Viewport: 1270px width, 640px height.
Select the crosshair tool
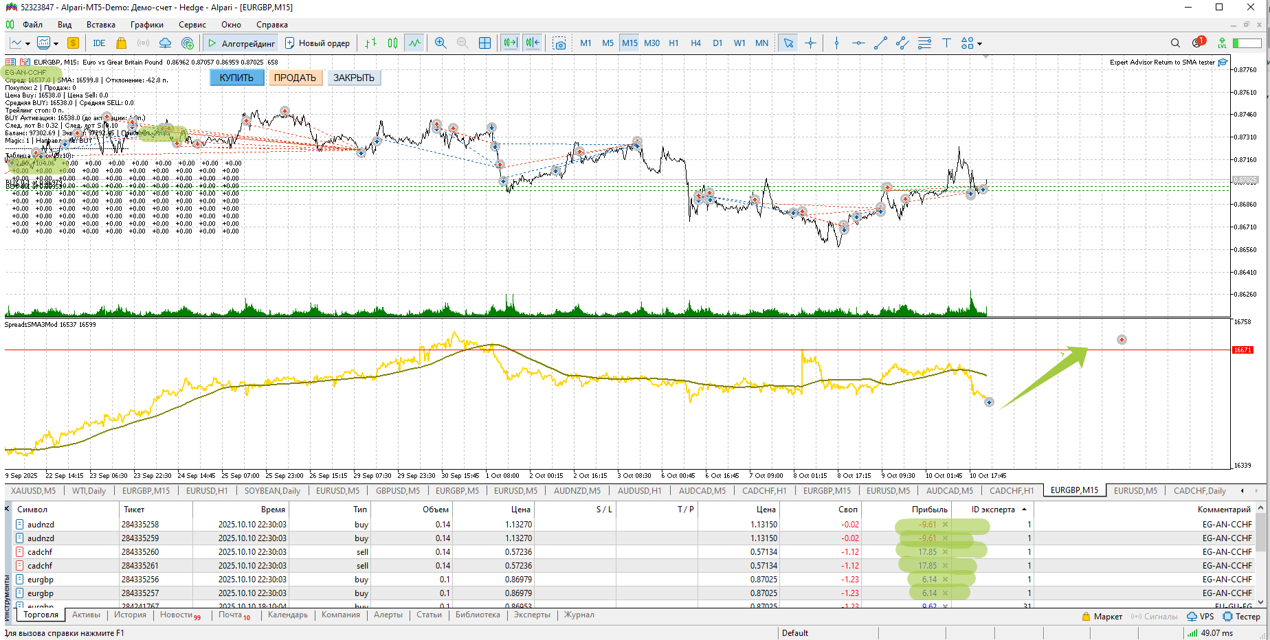click(x=811, y=43)
